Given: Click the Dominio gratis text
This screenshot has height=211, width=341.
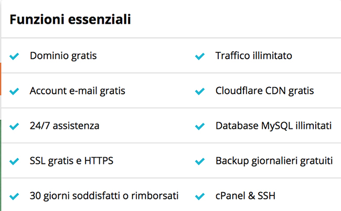Looking at the screenshot, I should tap(63, 55).
